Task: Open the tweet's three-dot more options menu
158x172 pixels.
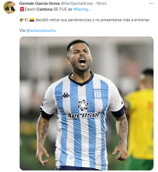Action: point(151,4)
